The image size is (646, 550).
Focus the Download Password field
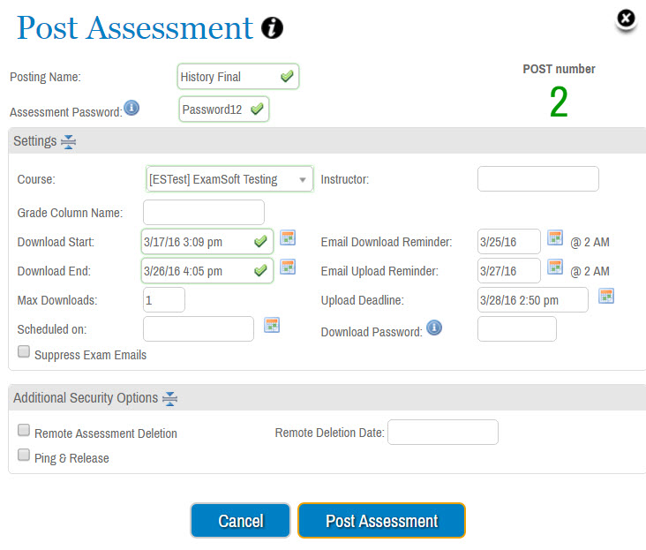(517, 328)
